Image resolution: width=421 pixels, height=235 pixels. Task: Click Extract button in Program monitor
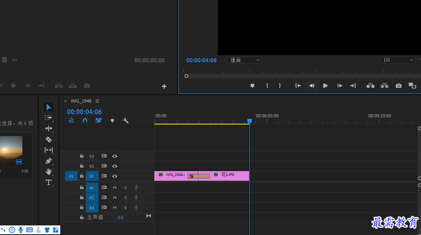(x=384, y=86)
